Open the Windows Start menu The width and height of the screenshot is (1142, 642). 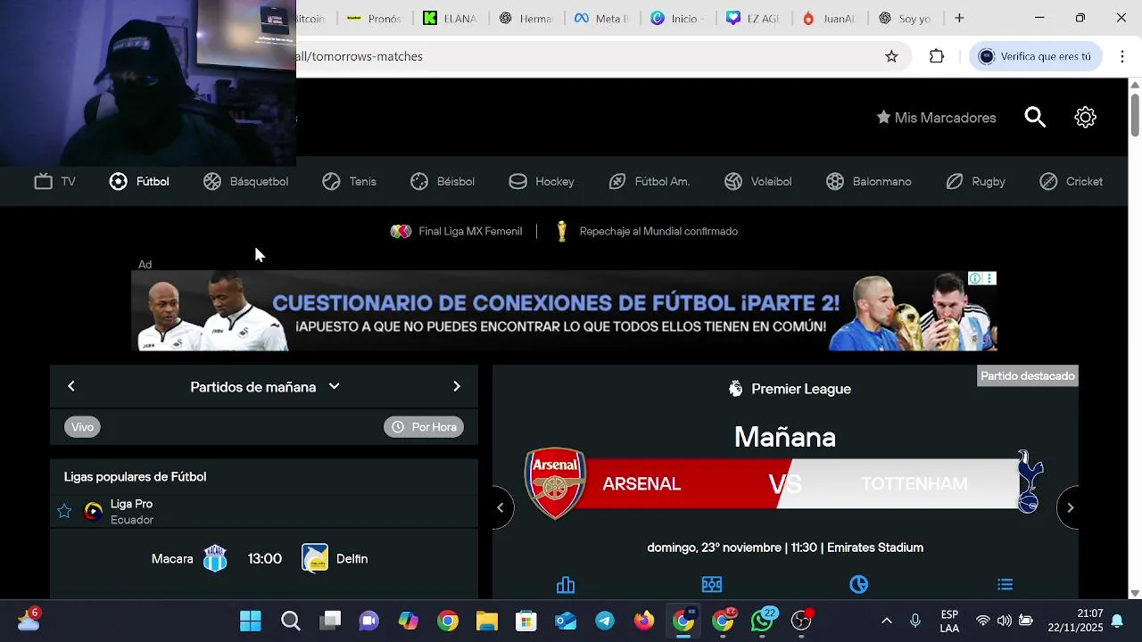pyautogui.click(x=251, y=621)
